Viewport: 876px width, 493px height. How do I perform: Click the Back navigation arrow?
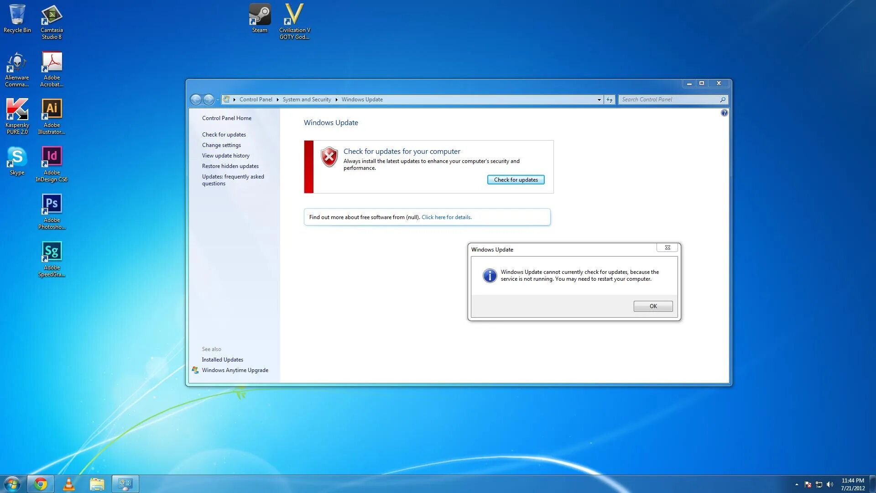(x=196, y=100)
